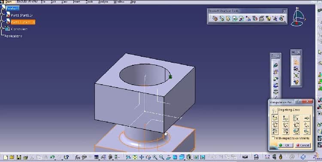322x162 pixels.
Task: Cancel the Manipulation Parameters dialog
Action: coord(303,145)
